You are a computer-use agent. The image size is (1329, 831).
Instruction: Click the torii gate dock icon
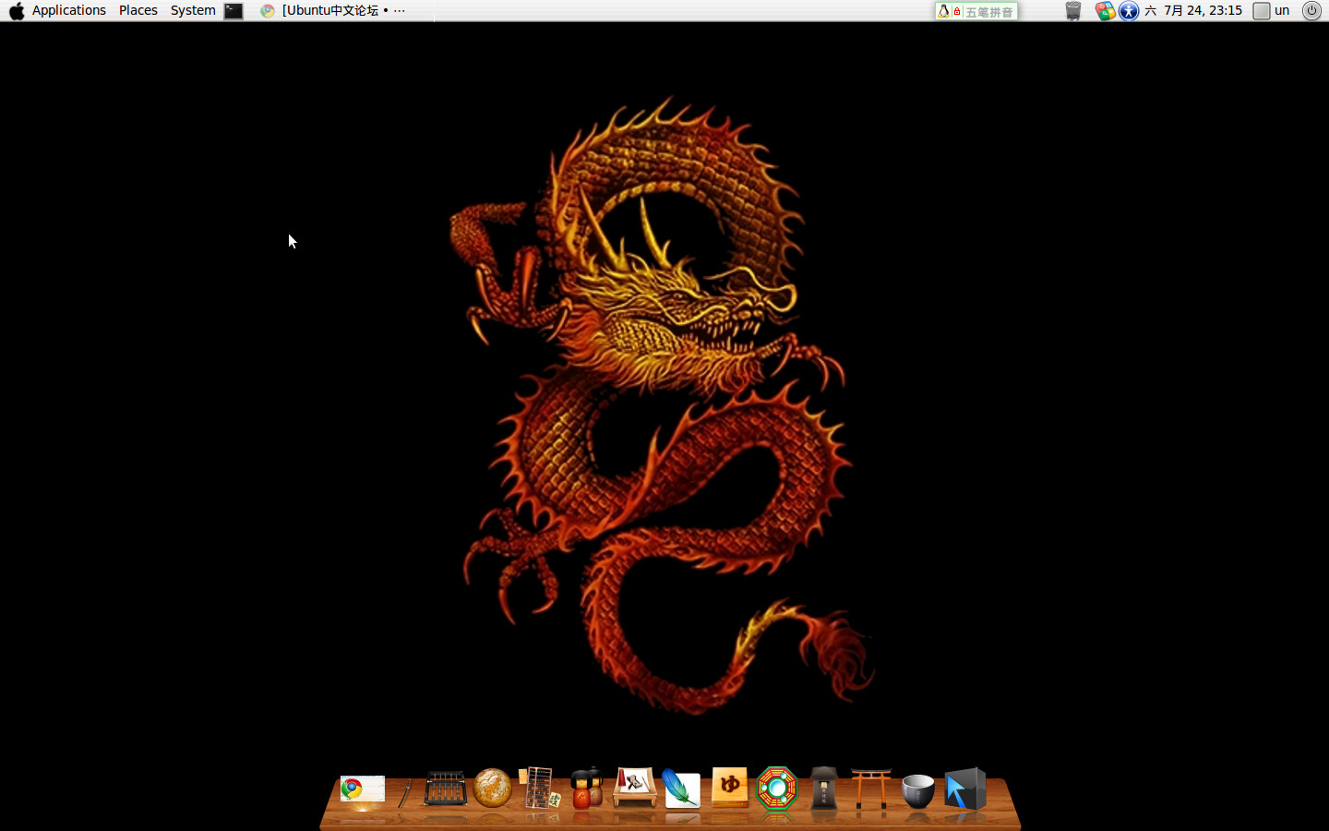871,789
